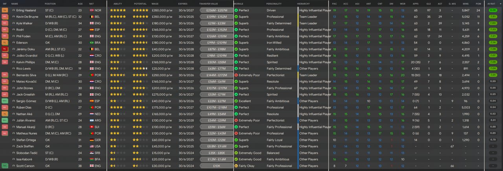
Task: Open Phil Foden's player profile
Action: (x=24, y=36)
